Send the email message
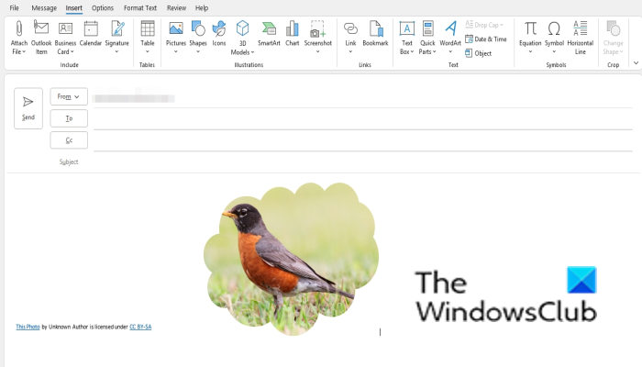 coord(28,108)
